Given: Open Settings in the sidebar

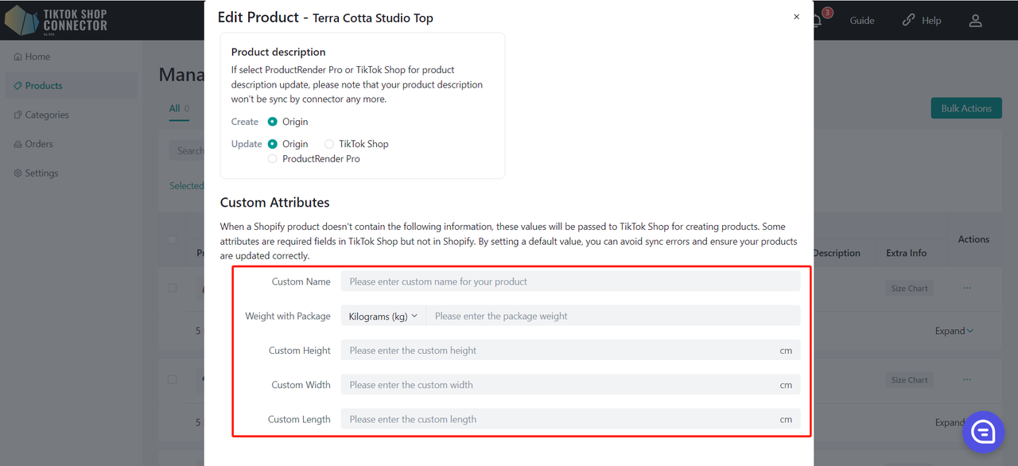Looking at the screenshot, I should click(36, 173).
